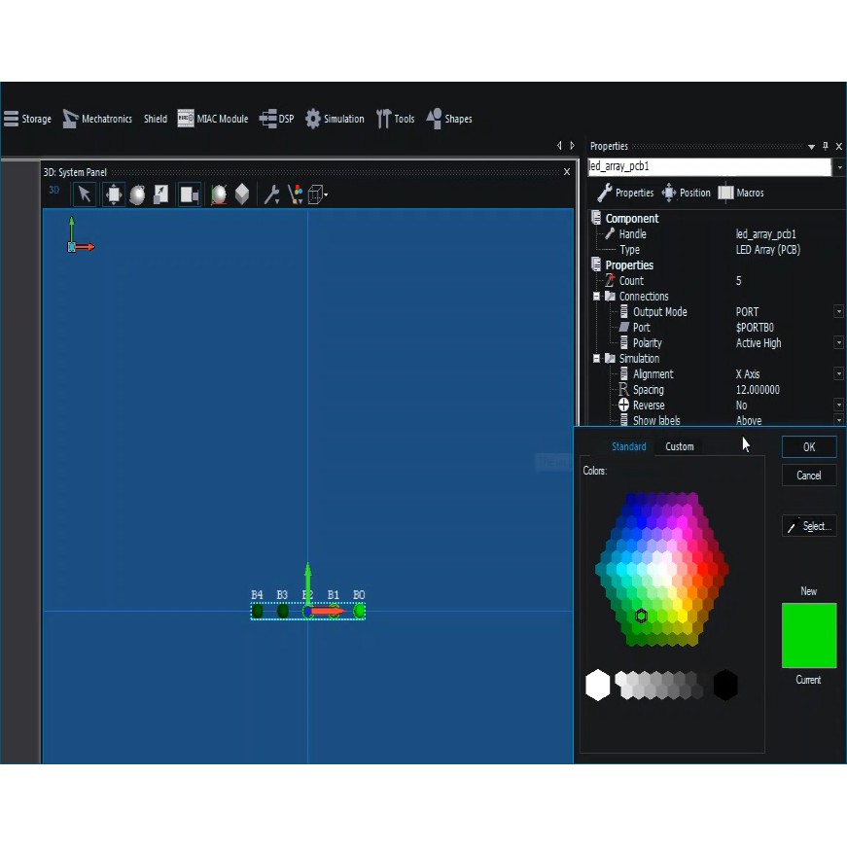Switch to the Custom color tab
847x847 pixels.
(x=679, y=446)
